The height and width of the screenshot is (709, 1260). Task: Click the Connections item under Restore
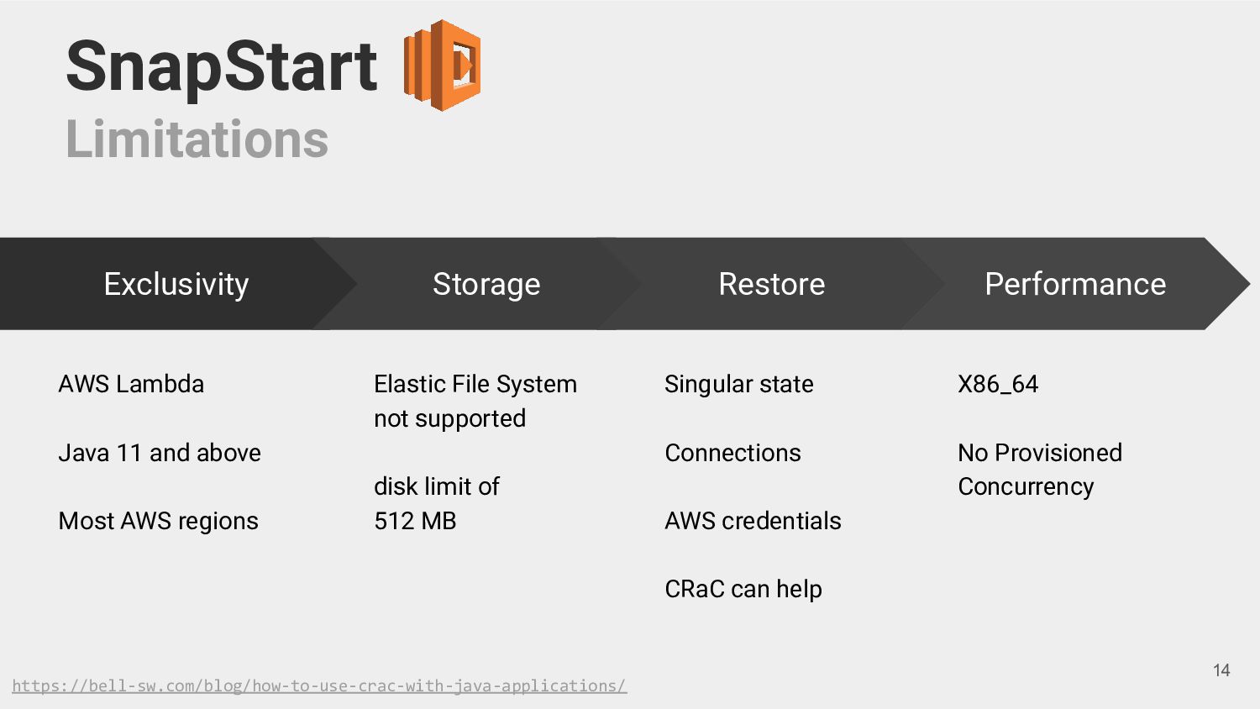(x=732, y=453)
